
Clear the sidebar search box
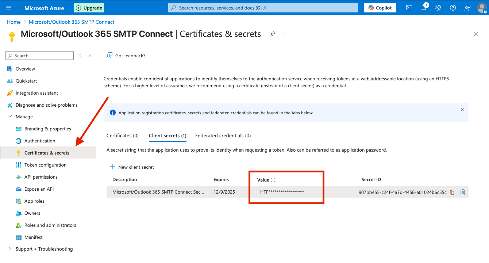80,56
